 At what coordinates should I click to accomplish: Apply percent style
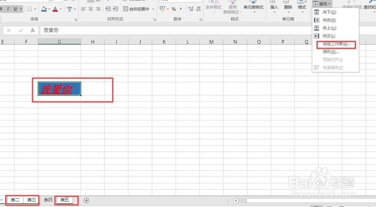coord(174,9)
